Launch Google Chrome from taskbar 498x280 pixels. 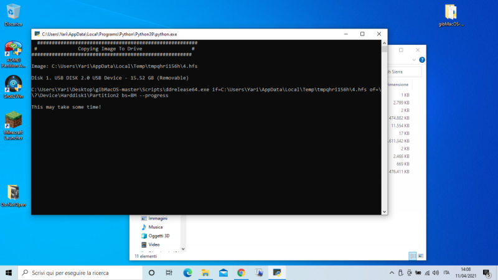point(241,273)
